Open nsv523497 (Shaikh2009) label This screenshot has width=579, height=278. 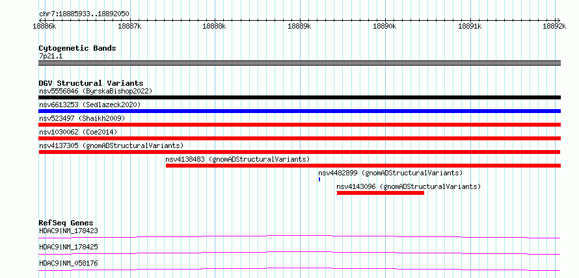pos(82,118)
